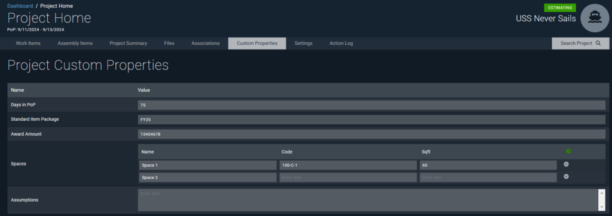Click the empty Code field for Space 2
612x216 pixels.
click(x=348, y=177)
